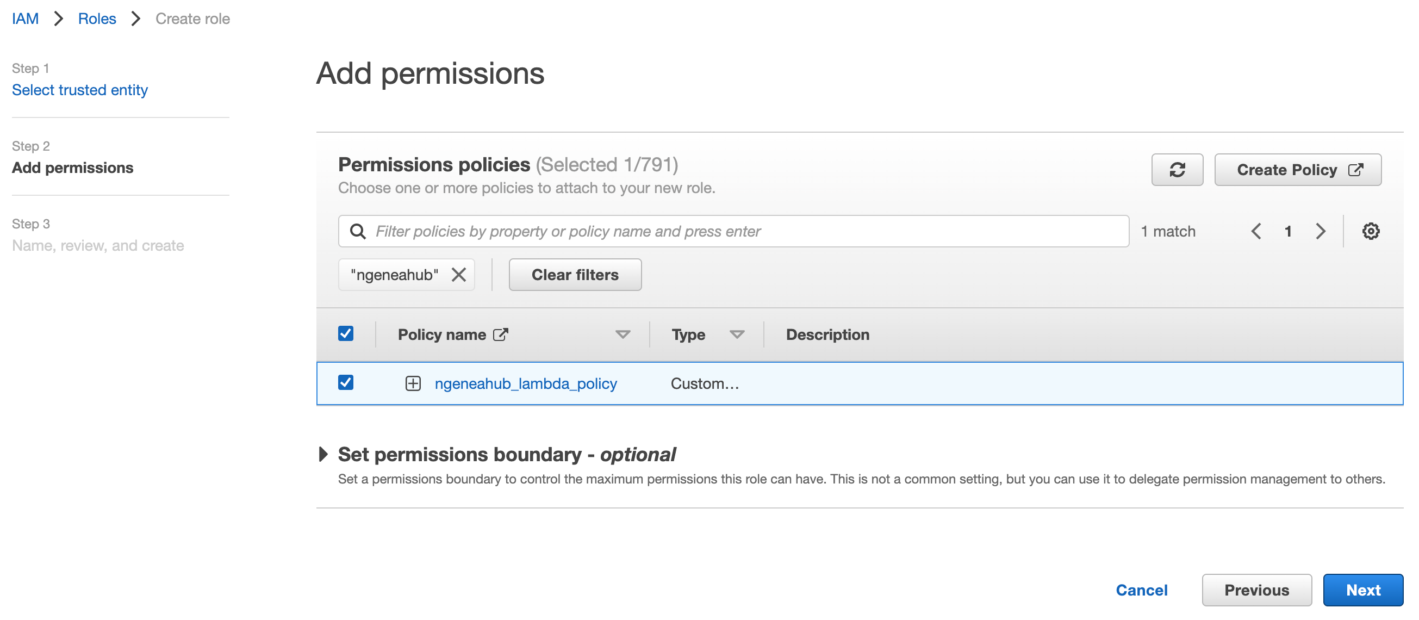The width and height of the screenshot is (1419, 620).
Task: Go to Select trusted entity step
Action: (x=79, y=89)
